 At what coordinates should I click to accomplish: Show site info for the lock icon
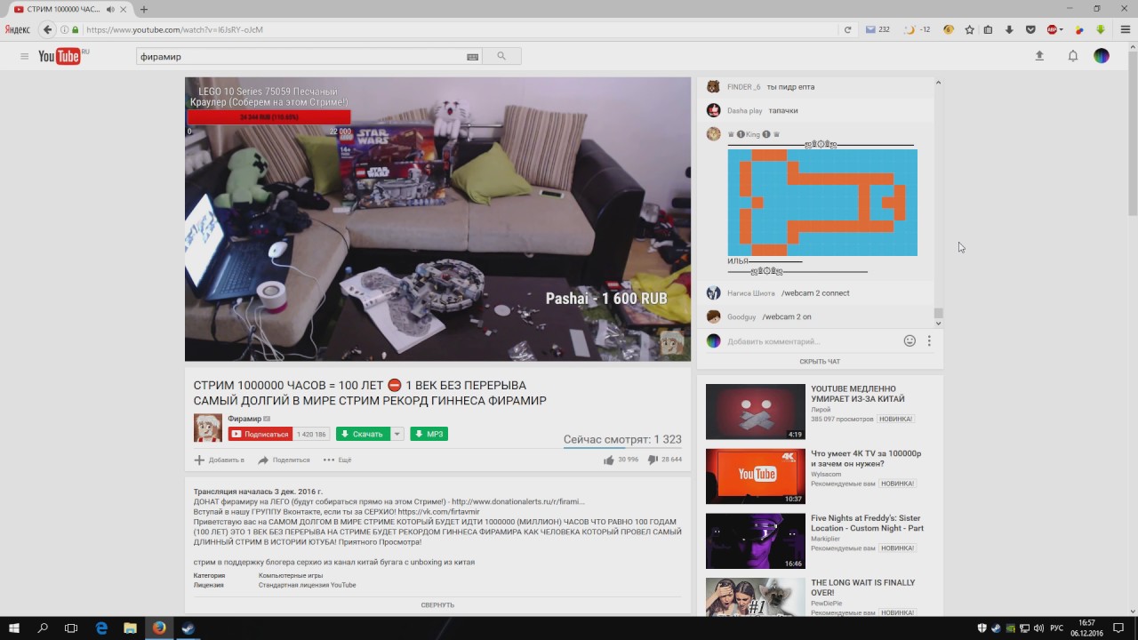pos(76,29)
